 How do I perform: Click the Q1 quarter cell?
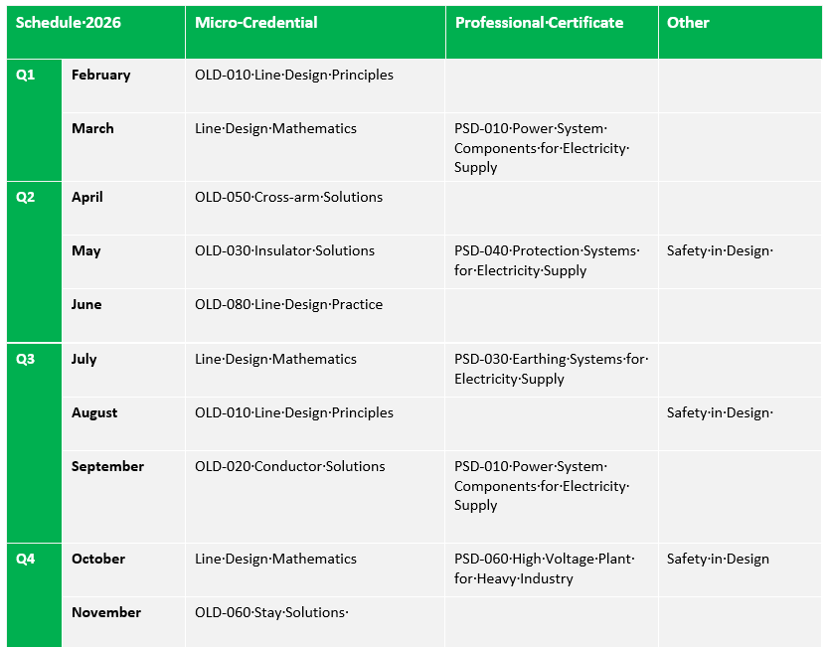[x=26, y=76]
